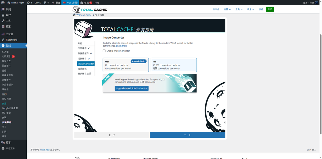
Task: Click the 收起菜单 collapse arrow icon
Action: coord(3,148)
